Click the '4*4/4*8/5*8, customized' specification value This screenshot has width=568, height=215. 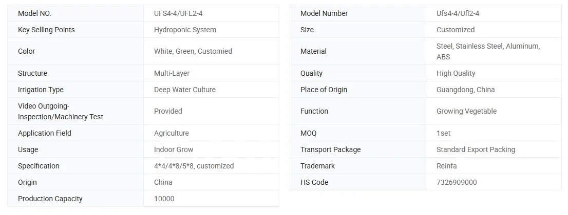coord(194,166)
